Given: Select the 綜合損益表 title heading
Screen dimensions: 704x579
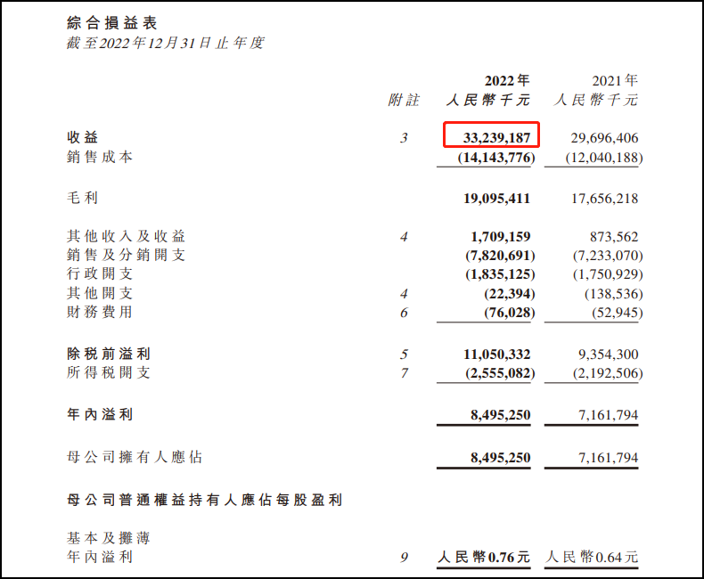Looking at the screenshot, I should (112, 22).
